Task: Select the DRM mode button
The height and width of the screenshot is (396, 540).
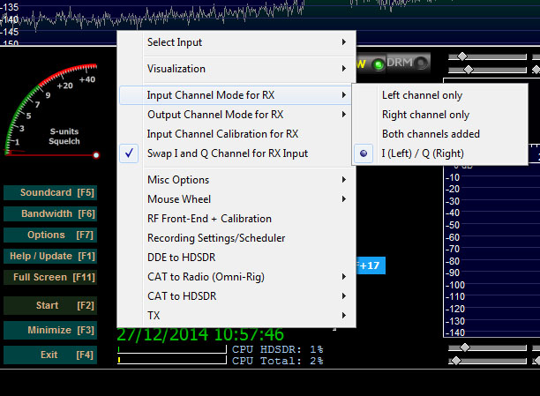Action: click(x=408, y=63)
